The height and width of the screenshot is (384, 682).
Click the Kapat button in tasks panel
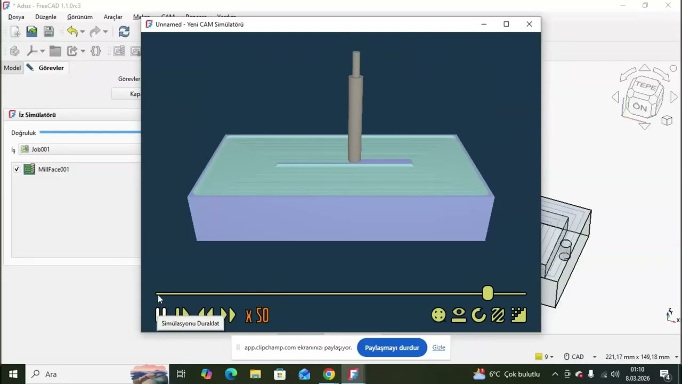pyautogui.click(x=127, y=94)
